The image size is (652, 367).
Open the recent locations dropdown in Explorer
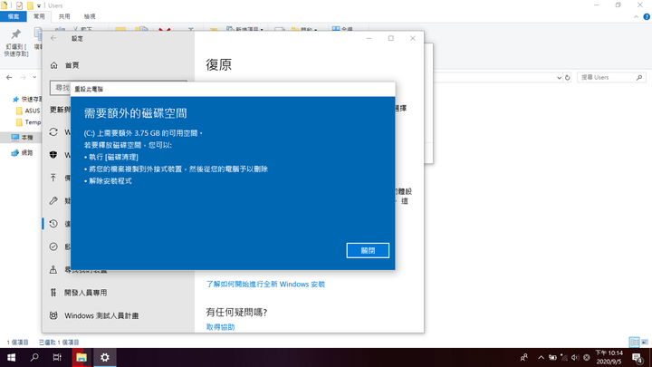click(34, 77)
